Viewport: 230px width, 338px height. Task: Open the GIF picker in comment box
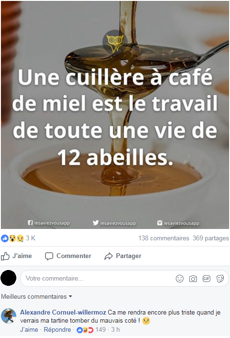(x=207, y=279)
